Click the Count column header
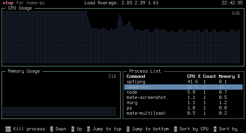 pyautogui.click(x=209, y=77)
